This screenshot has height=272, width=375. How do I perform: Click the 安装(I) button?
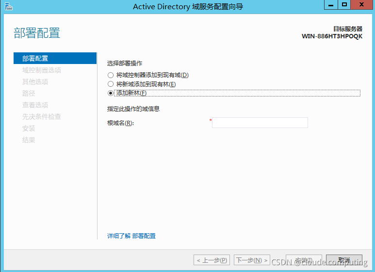click(304, 260)
